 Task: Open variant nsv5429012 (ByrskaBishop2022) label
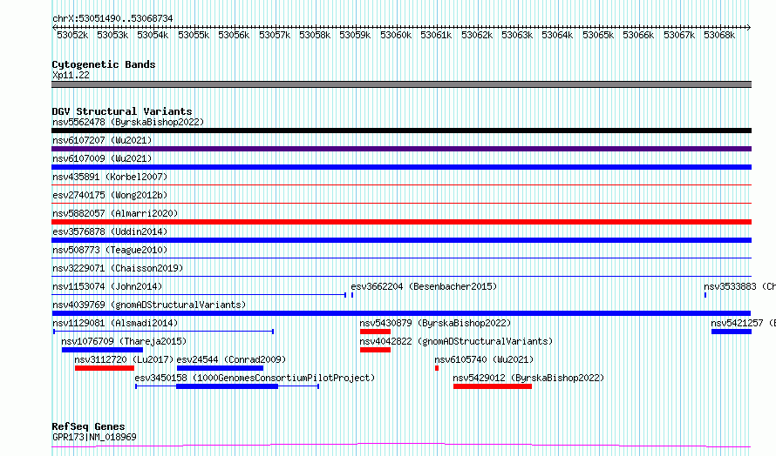(x=528, y=378)
